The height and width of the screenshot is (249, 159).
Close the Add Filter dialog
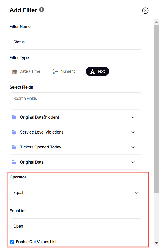tap(145, 10)
